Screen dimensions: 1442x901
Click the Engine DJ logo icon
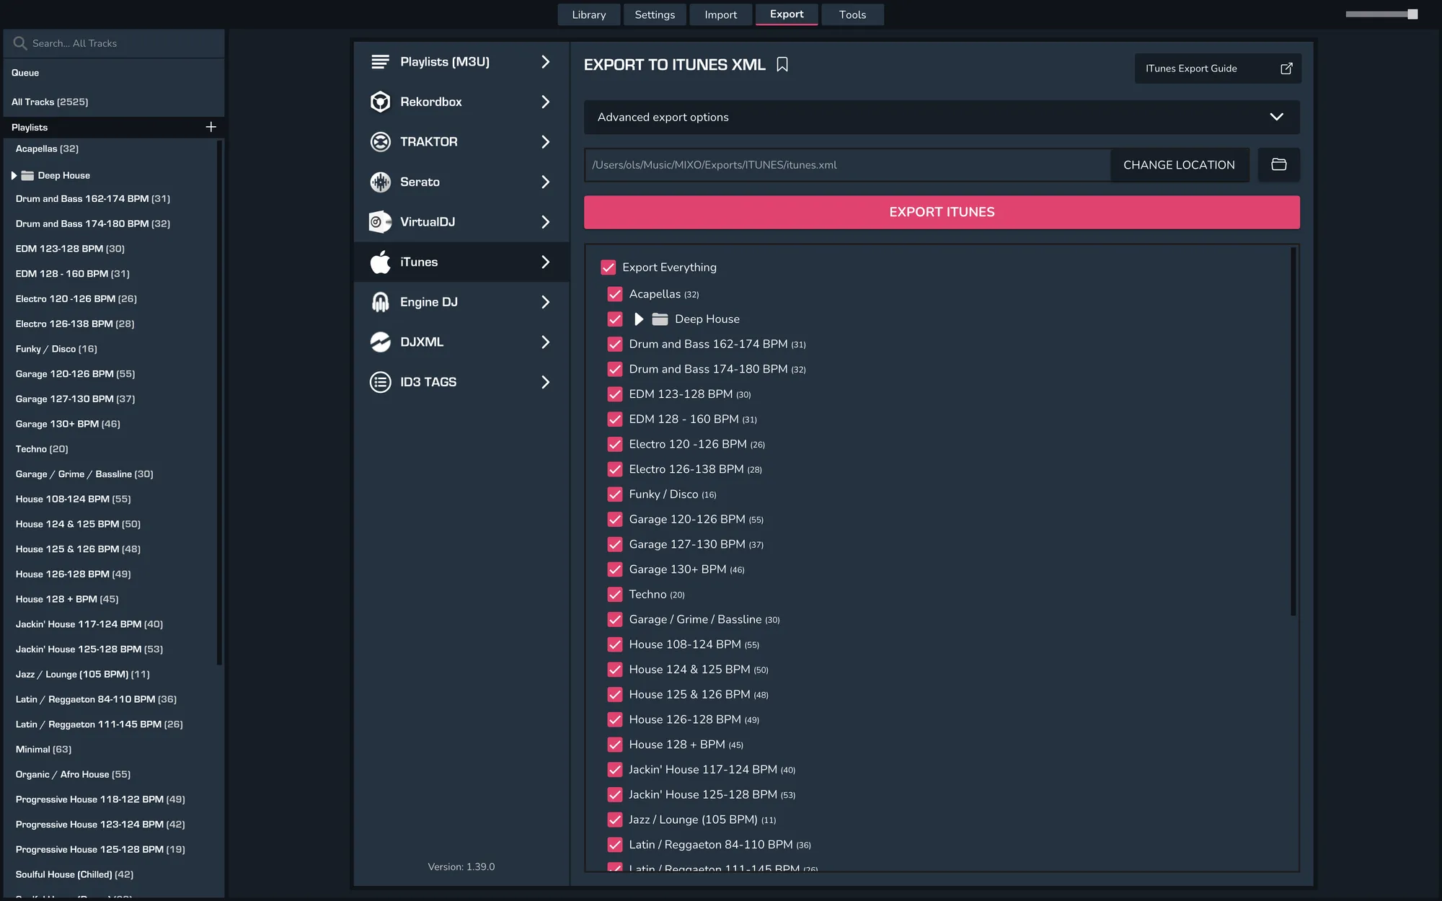click(x=380, y=302)
